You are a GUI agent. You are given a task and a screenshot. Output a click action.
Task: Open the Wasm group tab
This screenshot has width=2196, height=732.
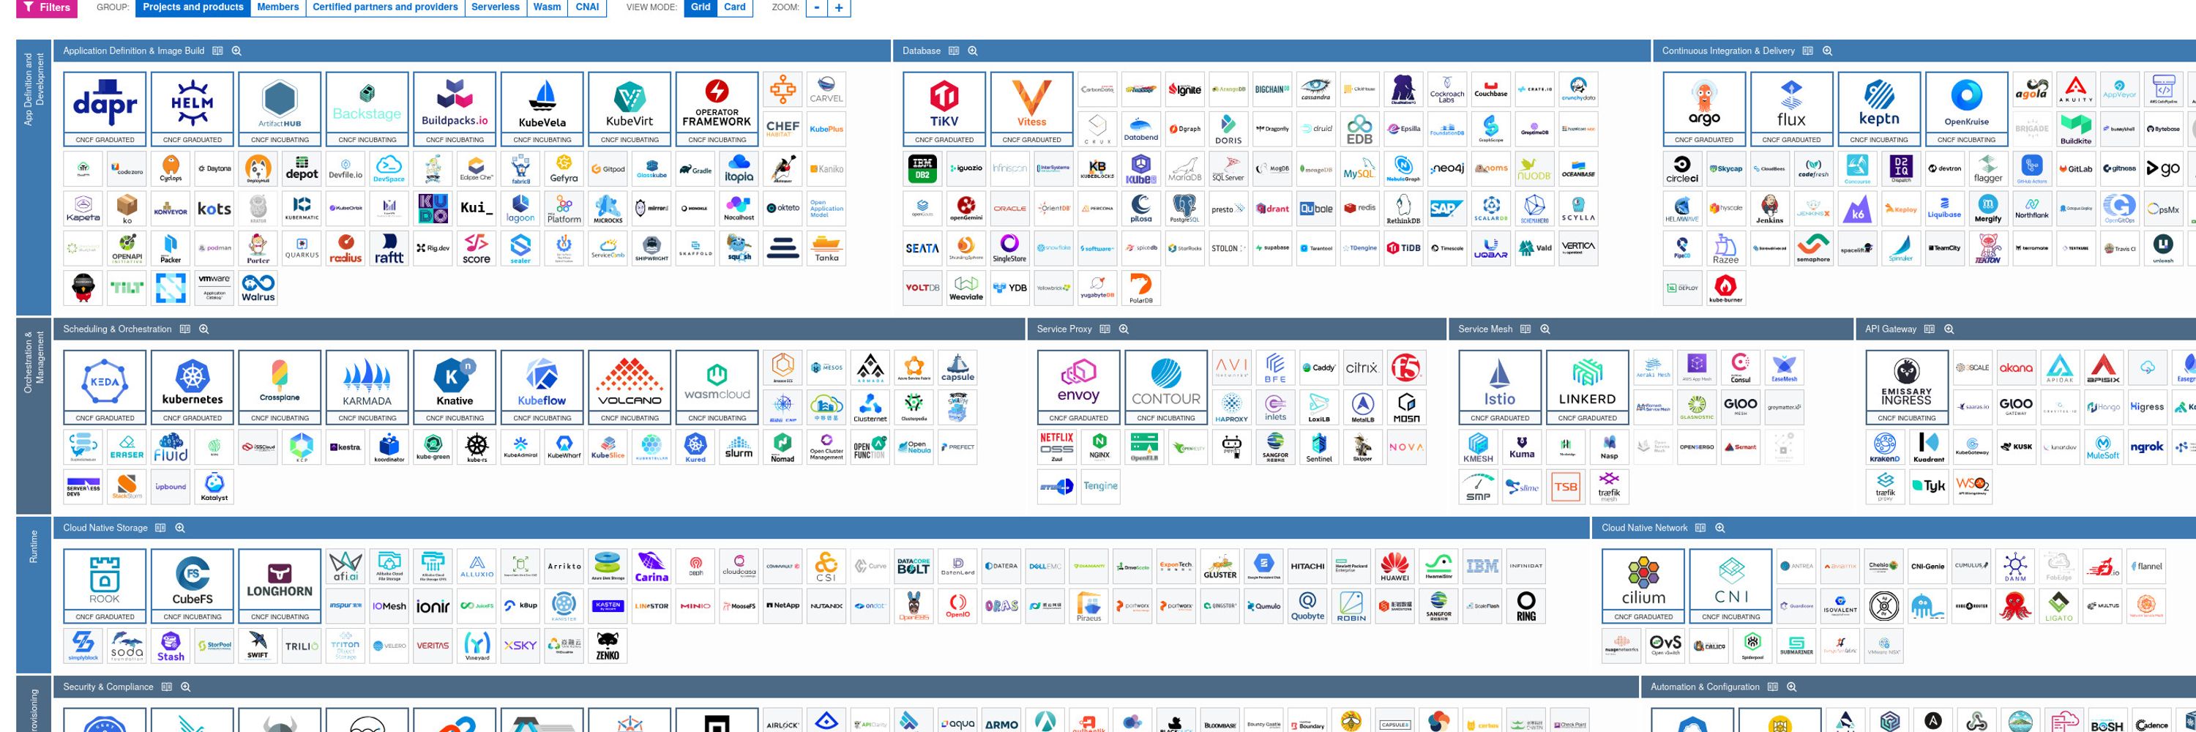point(548,7)
